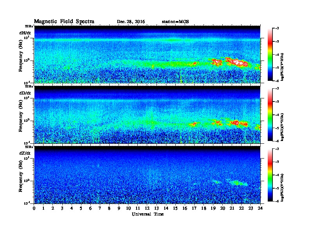Click the color bar beside the dZ/dt panel
This screenshot has width=310, height=239.
[x=270, y=175]
